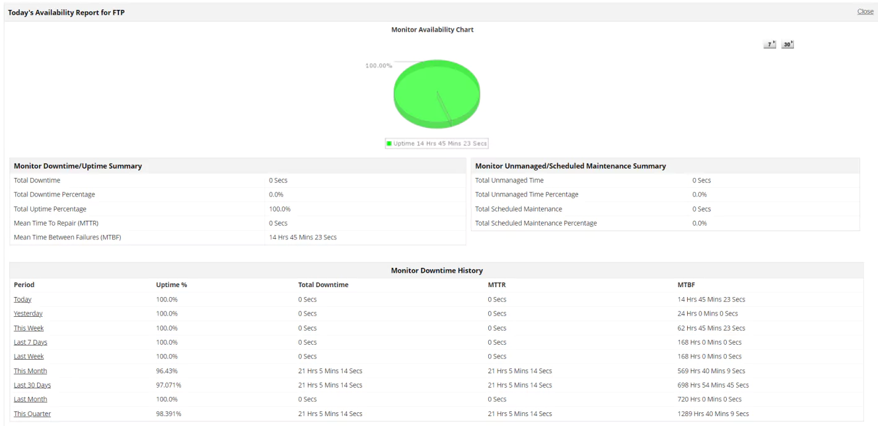Open the 7-day availability report
878x426 pixels.
(768, 43)
